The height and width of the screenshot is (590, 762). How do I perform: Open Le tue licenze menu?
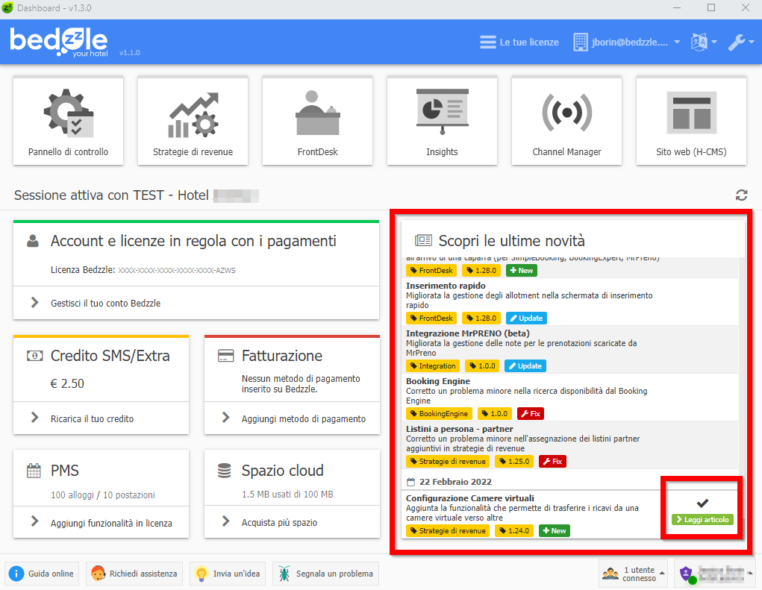click(x=519, y=43)
